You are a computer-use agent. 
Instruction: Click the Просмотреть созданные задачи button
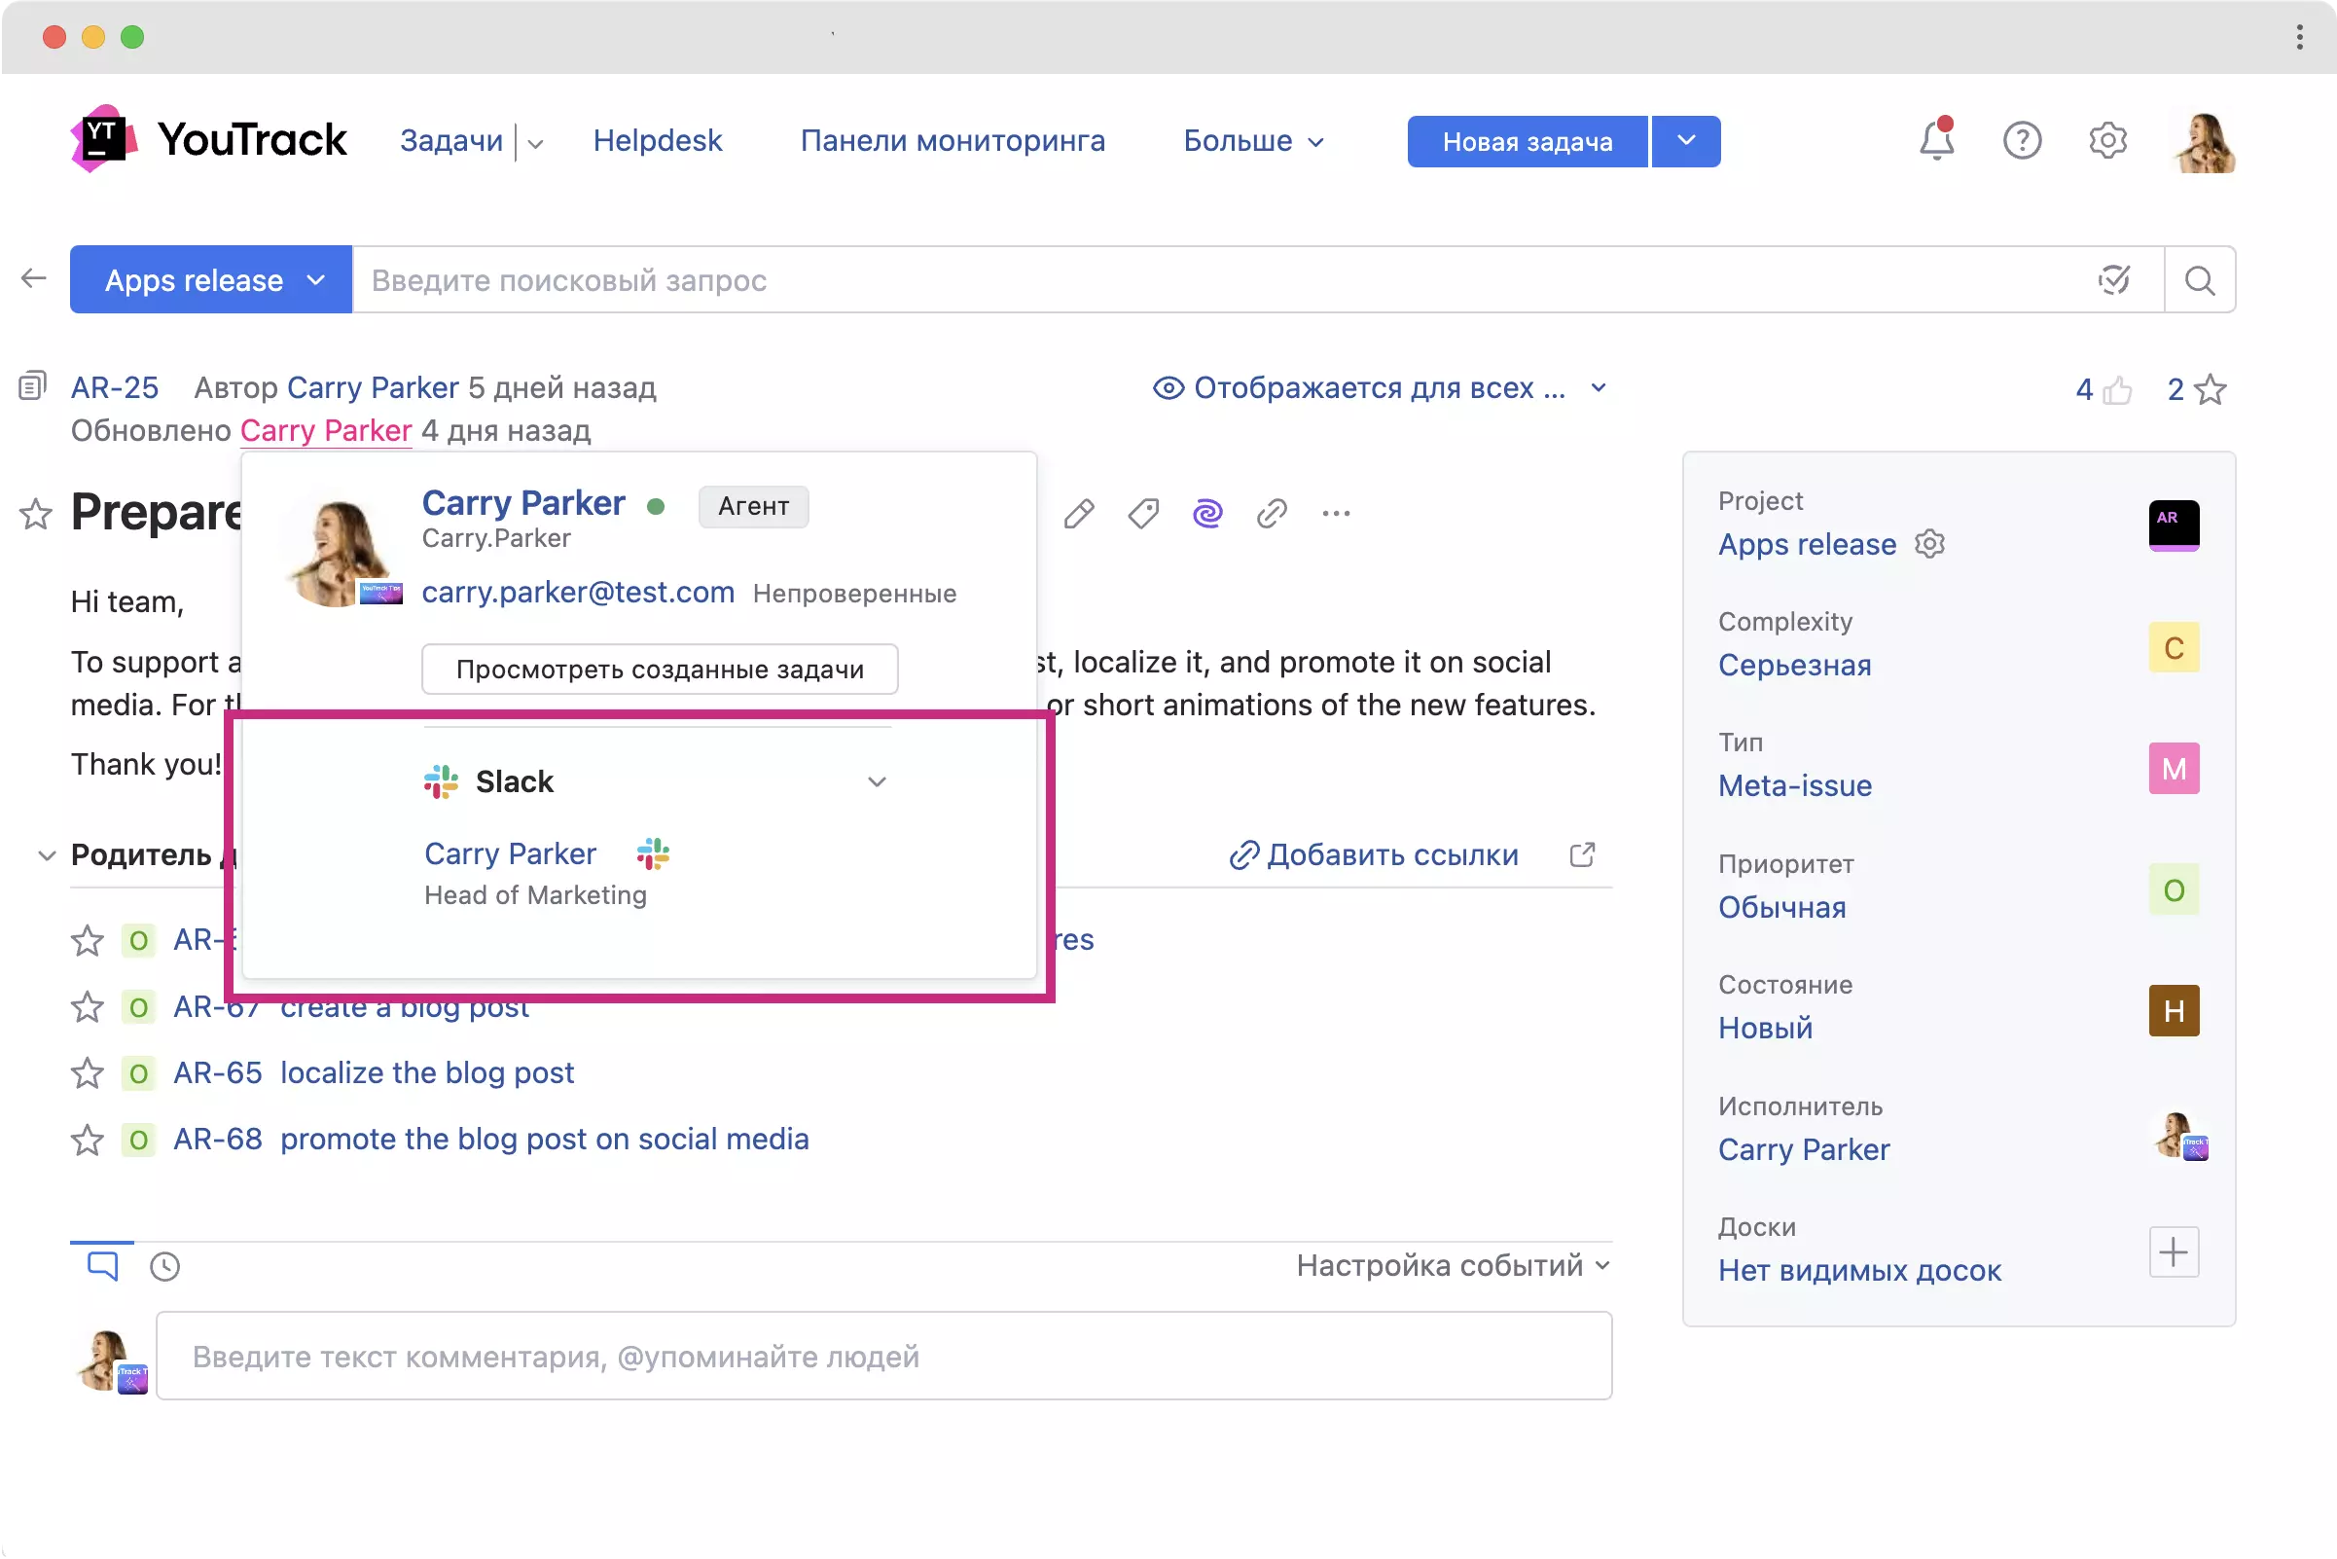659,670
